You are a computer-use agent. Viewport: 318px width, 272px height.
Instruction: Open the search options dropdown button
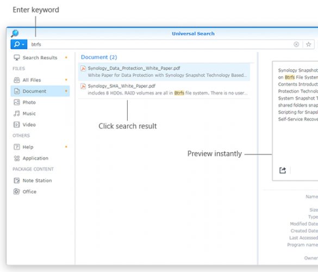(x=19, y=44)
